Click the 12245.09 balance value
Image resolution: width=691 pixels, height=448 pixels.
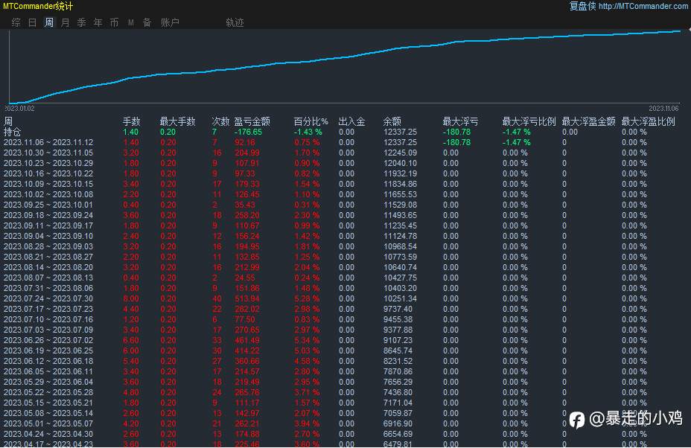click(x=400, y=153)
